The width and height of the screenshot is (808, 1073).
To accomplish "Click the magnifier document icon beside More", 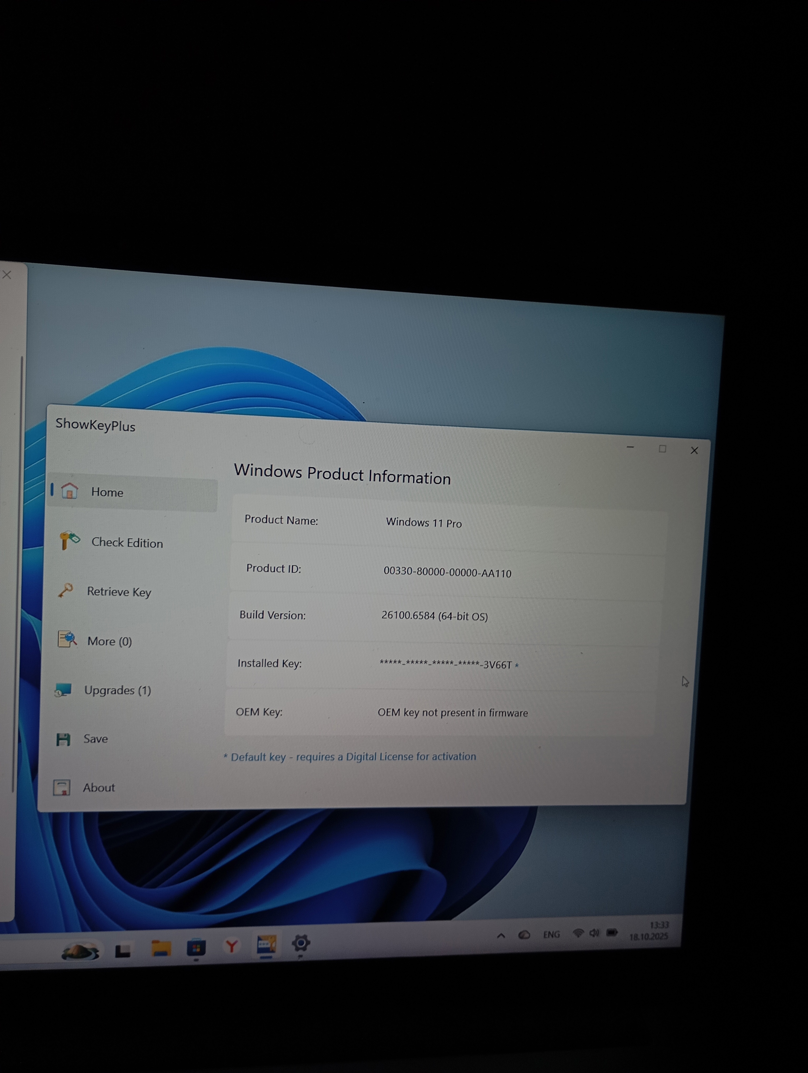I will (x=67, y=639).
